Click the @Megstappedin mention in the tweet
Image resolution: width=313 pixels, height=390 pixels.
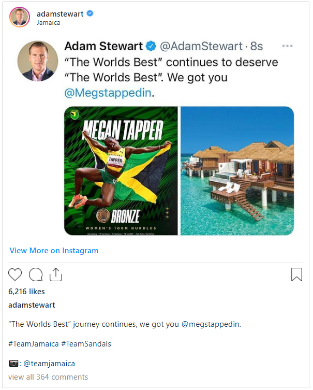point(109,94)
